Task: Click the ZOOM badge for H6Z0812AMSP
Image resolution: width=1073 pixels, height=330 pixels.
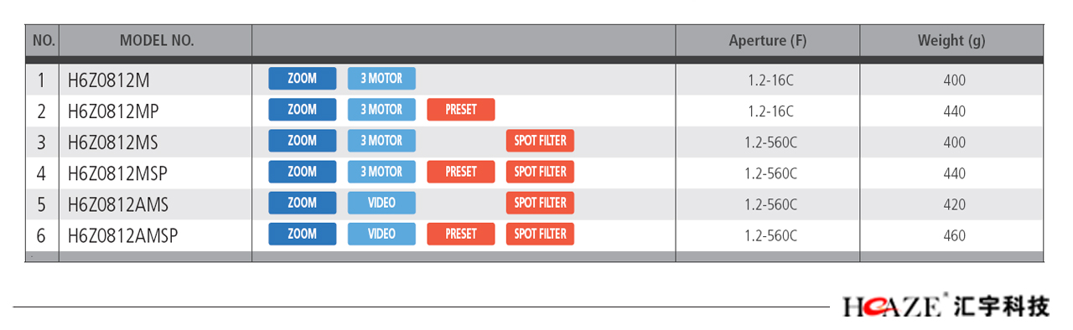Action: (x=302, y=234)
